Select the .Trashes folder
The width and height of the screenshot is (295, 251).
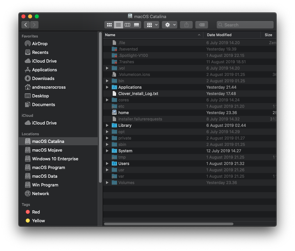coord(190,62)
